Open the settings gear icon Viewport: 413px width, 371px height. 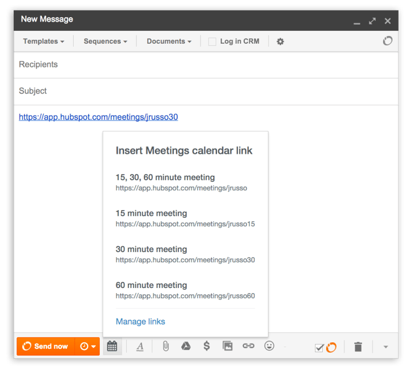click(x=280, y=41)
